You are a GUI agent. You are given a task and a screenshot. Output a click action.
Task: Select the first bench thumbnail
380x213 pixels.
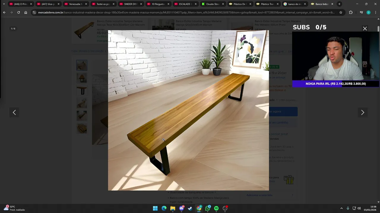[82, 65]
